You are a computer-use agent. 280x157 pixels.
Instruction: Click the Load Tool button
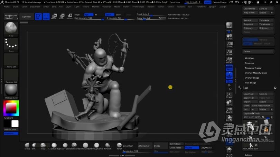tap(250, 94)
